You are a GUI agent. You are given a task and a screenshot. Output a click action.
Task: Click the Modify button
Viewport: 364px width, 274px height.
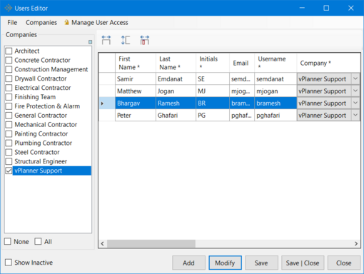(225, 263)
